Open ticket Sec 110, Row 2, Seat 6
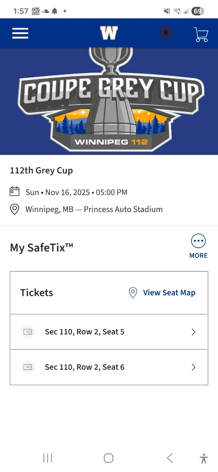This screenshot has height=472, width=218. pos(85,367)
